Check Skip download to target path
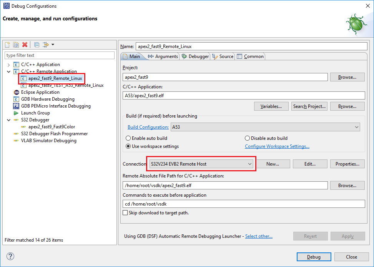The height and width of the screenshot is (267, 374). tap(125, 213)
